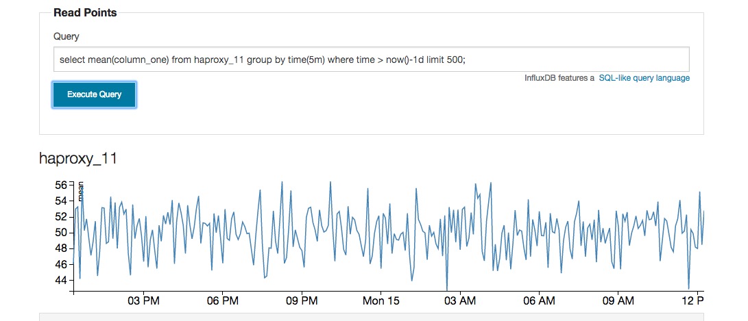Click the Read Points section heading
748x321 pixels.
tap(85, 12)
